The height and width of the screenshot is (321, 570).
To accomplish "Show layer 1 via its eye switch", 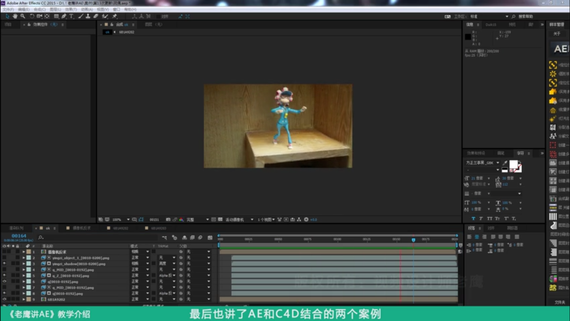I will [4, 252].
